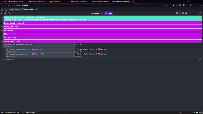Viewport: 203px width, 114px height.
Task: Undo the last change
Action: click(194, 14)
